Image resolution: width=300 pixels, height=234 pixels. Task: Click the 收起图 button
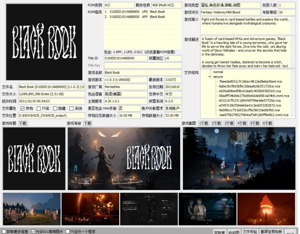coord(234,232)
